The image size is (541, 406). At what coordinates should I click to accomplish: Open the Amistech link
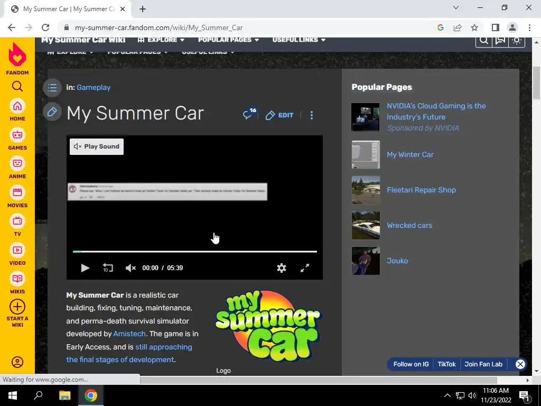pos(129,334)
